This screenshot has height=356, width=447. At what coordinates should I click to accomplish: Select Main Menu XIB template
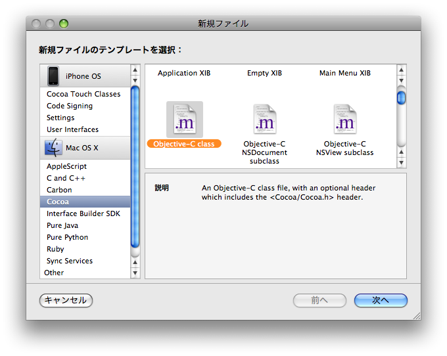345,73
